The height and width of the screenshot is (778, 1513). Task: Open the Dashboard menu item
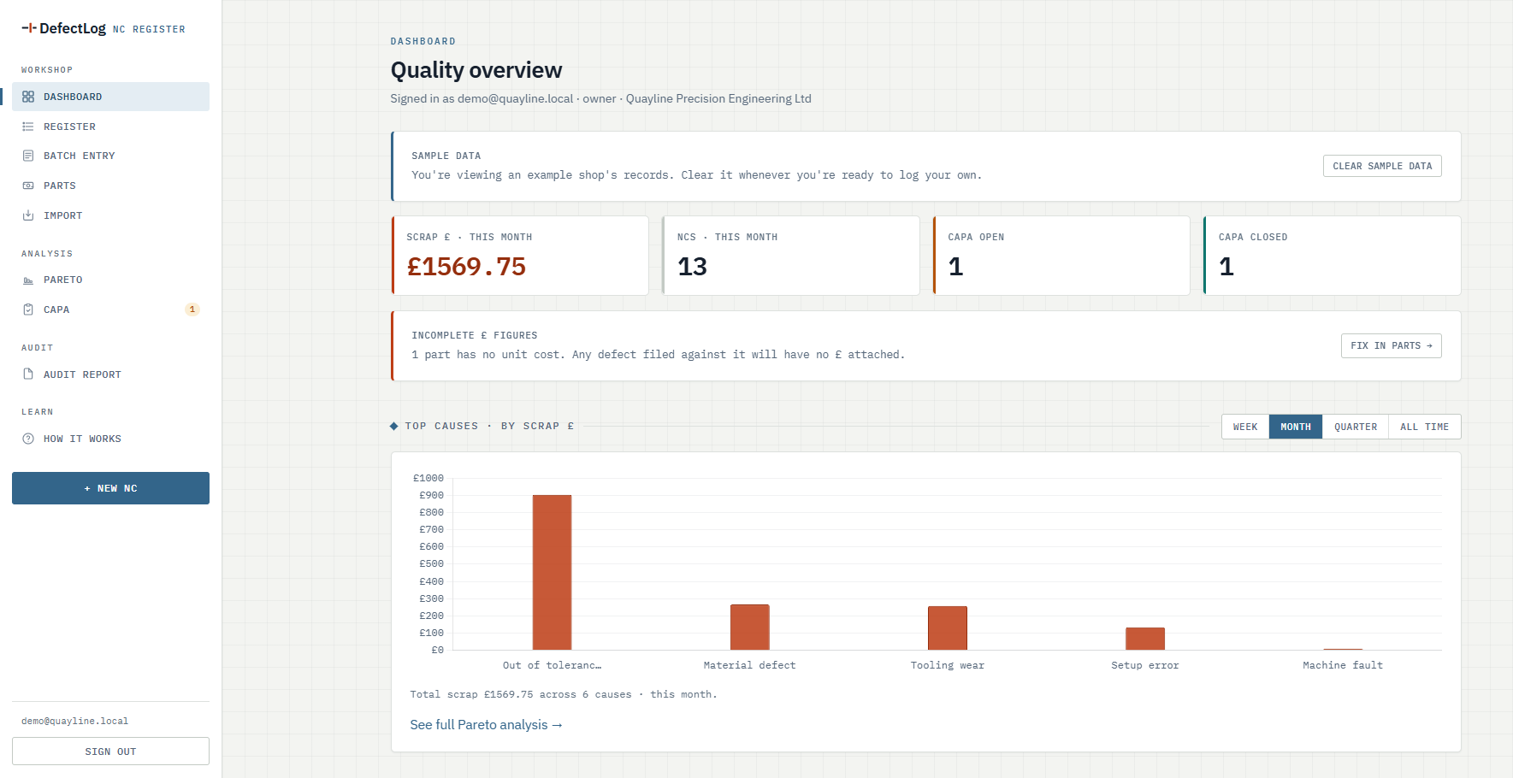point(110,97)
